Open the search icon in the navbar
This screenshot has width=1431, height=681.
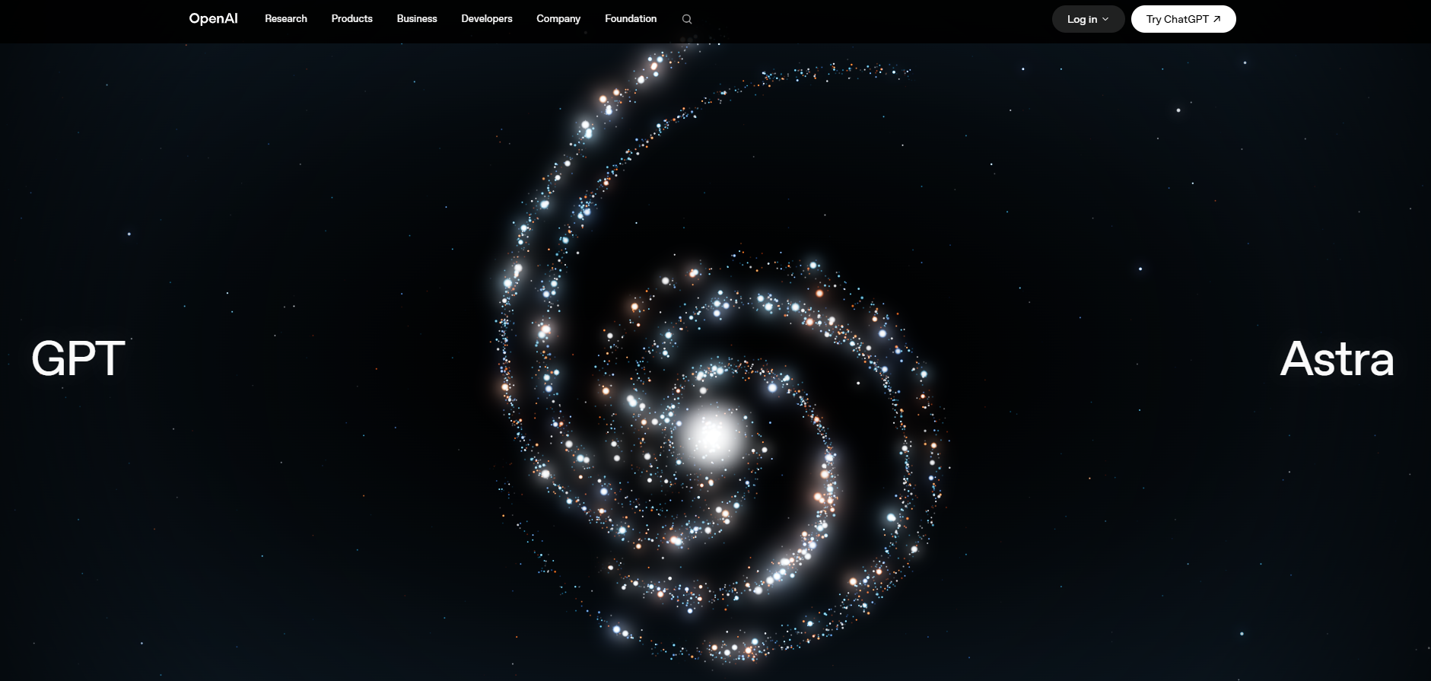[x=687, y=19]
